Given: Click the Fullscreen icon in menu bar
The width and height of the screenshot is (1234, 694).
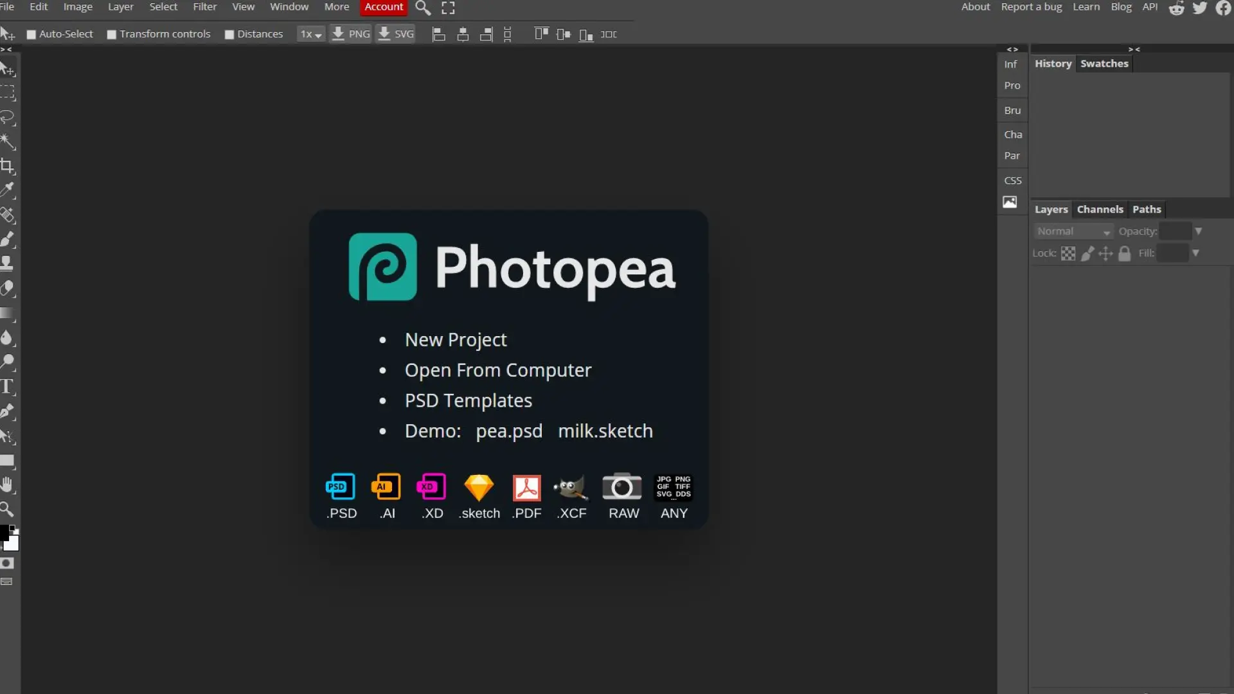Looking at the screenshot, I should click(448, 8).
